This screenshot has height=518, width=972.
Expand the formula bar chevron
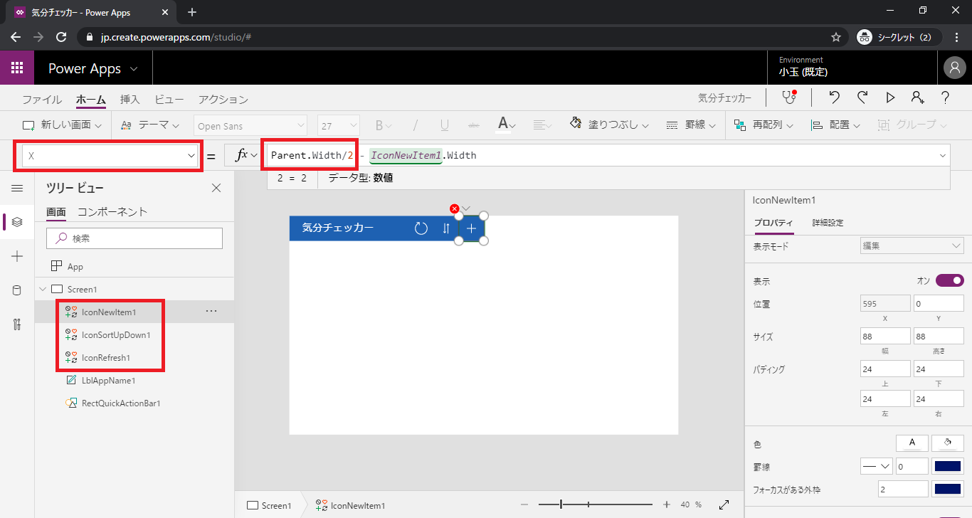(x=944, y=155)
